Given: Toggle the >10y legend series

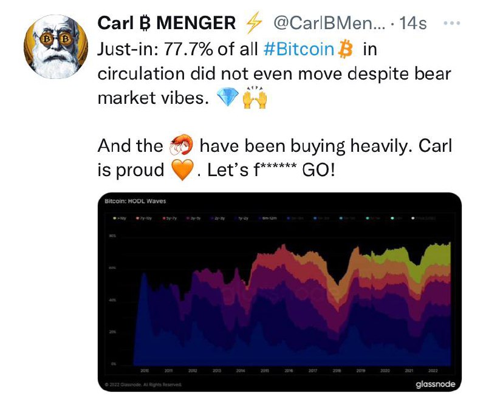Looking at the screenshot, I should point(120,219).
